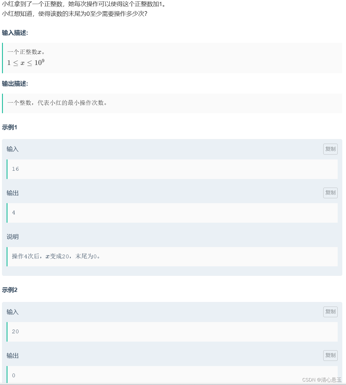346x385 pixels.
Task: Select the output value 4 in 示例1
Action: tap(13, 213)
